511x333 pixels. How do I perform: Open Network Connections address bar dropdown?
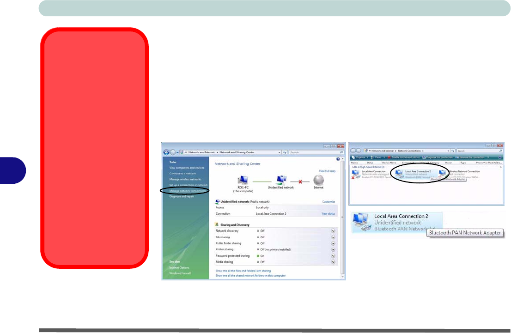tap(449, 151)
